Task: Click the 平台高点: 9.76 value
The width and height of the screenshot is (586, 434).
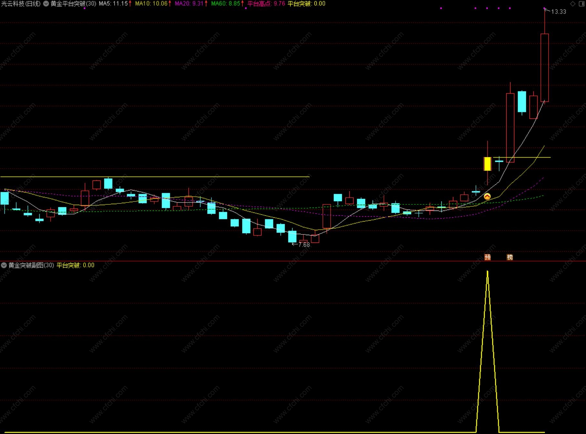Action: [266, 4]
